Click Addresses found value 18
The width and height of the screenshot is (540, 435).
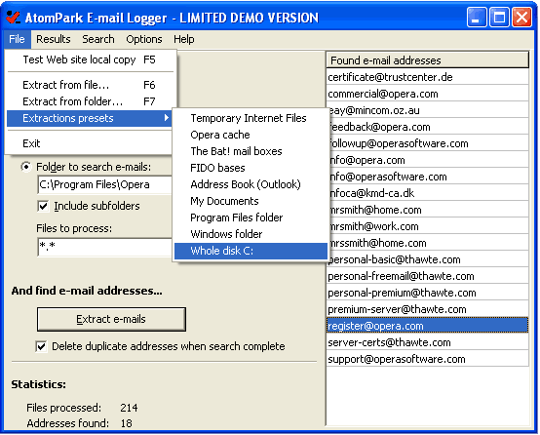tap(127, 423)
